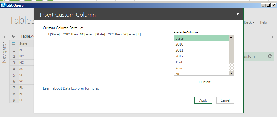Screen dimensions: 277x117
Task: Apply the custom column formula
Action: click(x=203, y=100)
